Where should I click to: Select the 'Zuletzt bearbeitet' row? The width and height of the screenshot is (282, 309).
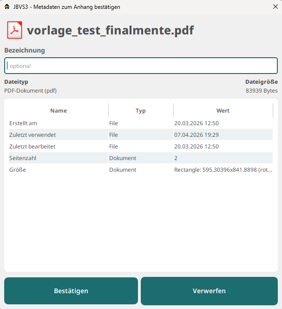tap(33, 146)
